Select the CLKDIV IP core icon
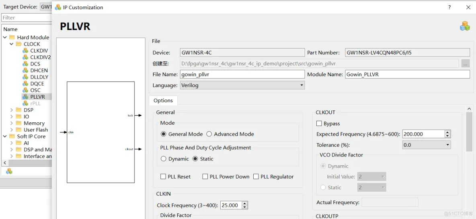Viewport: 476px width, 219px height. click(25, 51)
